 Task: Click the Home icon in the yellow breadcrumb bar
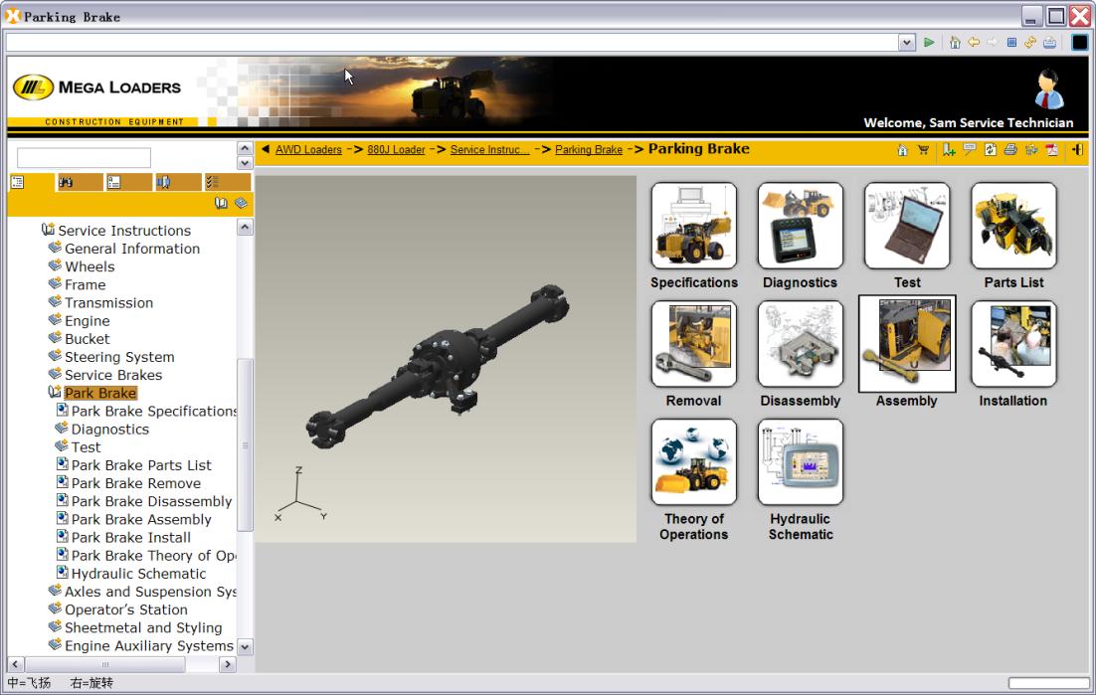(902, 150)
